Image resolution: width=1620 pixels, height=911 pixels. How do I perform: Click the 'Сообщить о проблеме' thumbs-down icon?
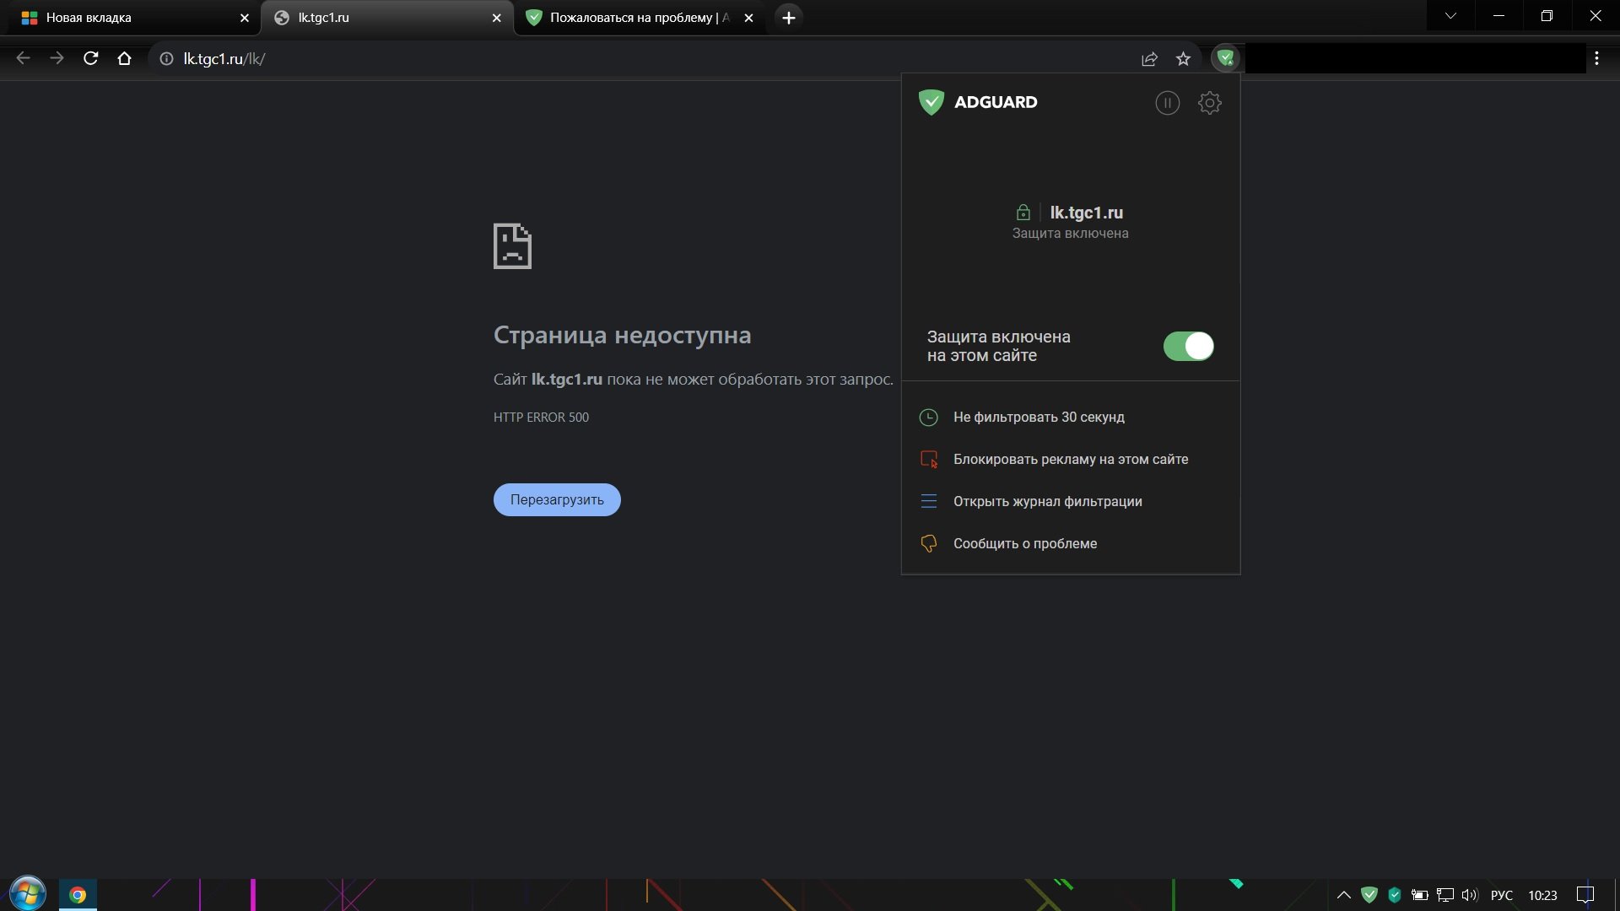[x=928, y=543]
